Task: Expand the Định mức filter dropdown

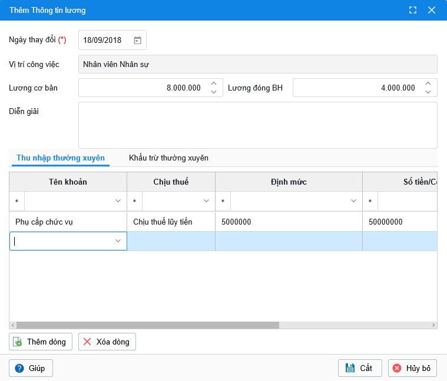Action: (353, 201)
